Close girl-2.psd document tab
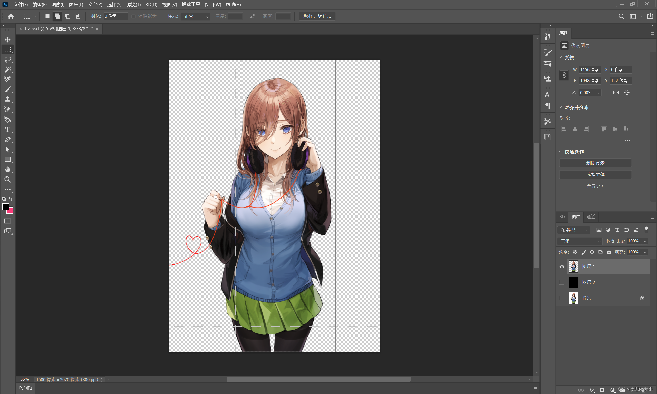Screen dimensions: 657x394 (97, 29)
